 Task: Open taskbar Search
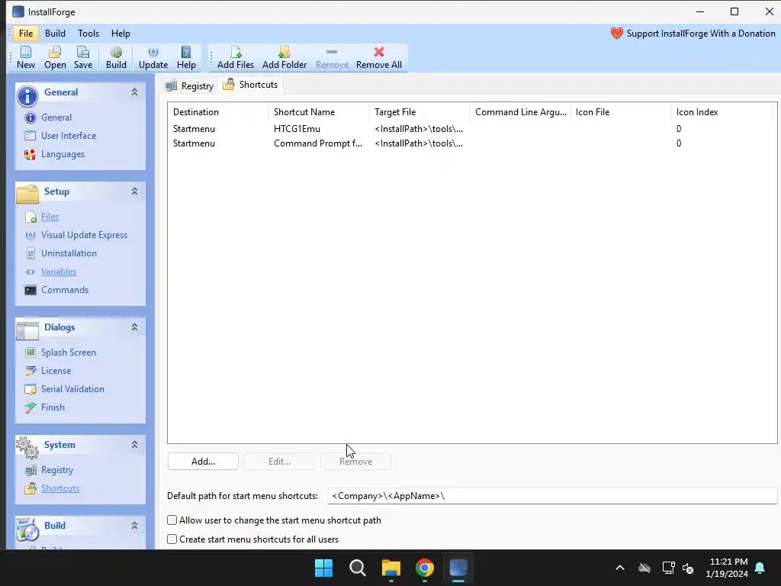[358, 568]
